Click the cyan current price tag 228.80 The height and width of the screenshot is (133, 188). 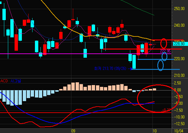click(x=180, y=44)
